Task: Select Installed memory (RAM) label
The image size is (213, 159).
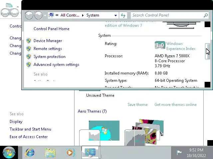Action: tap(126, 73)
